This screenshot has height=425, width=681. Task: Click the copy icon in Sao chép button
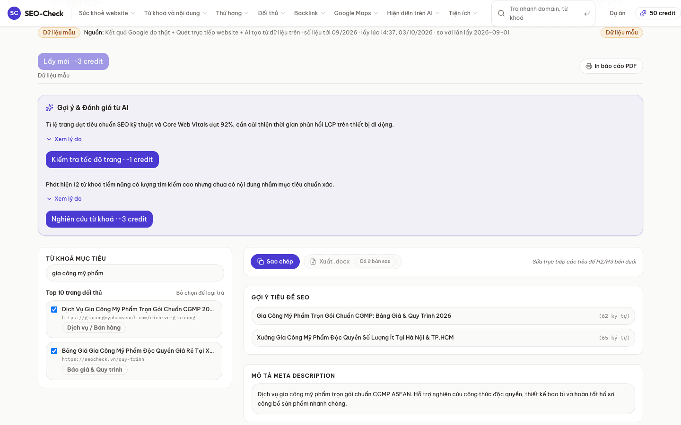click(261, 262)
